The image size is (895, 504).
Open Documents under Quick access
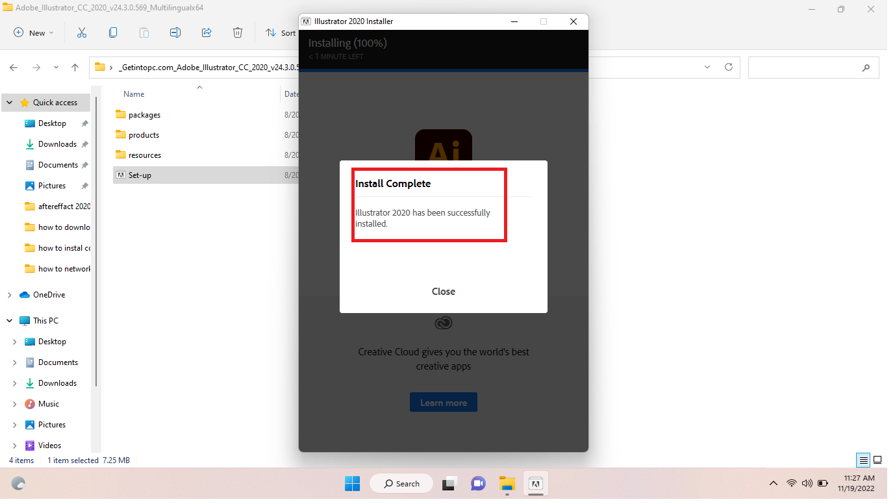pos(58,165)
